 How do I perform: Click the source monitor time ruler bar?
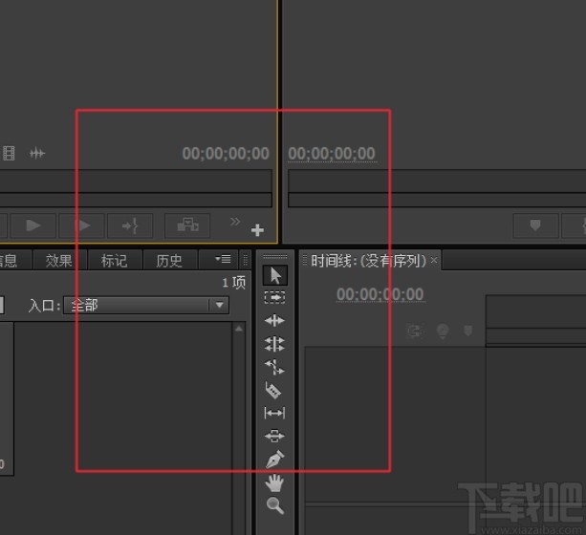pos(136,181)
